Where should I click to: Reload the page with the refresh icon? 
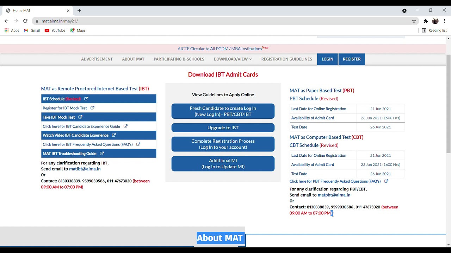coord(25,21)
